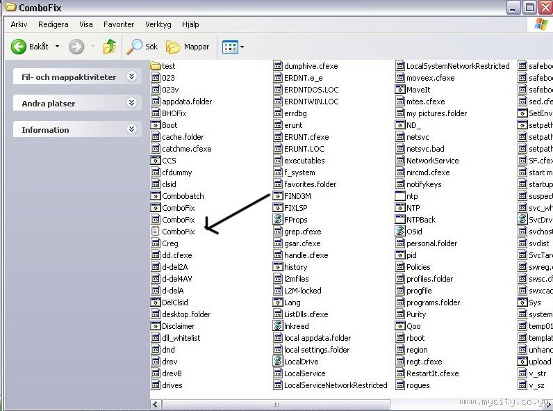Select the file named LocalSystemNetworkRestricted

click(x=452, y=66)
